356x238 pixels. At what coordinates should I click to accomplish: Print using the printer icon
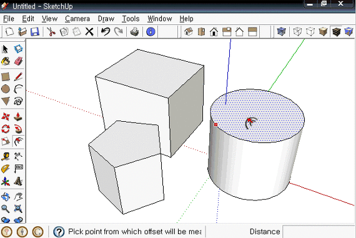(x=135, y=32)
